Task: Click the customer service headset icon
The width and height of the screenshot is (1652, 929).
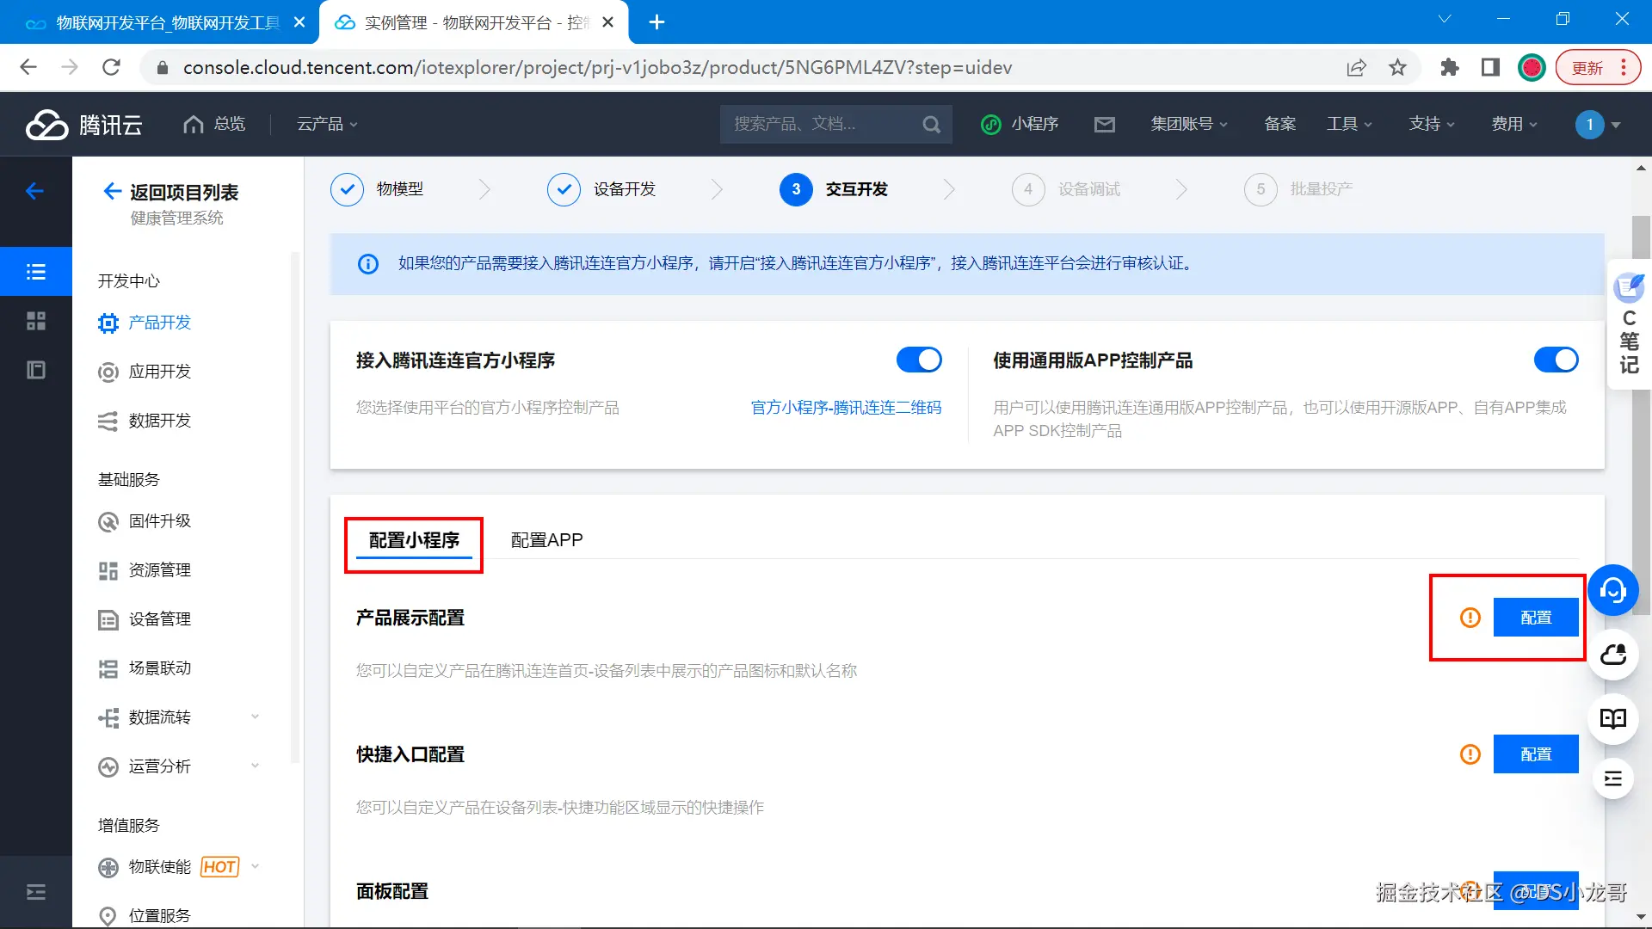Action: tap(1612, 590)
